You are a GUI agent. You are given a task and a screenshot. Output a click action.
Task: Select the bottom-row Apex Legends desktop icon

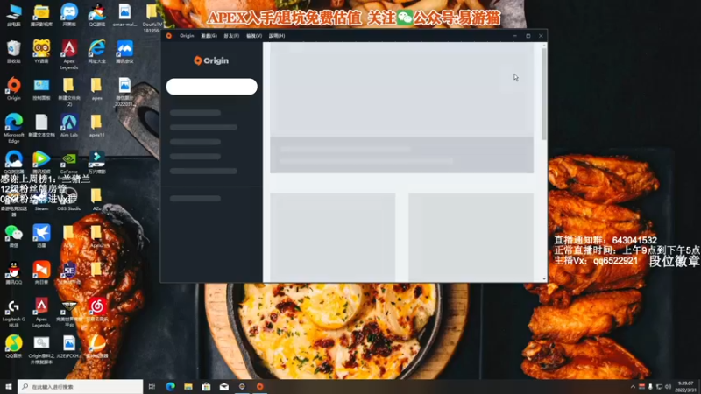[41, 313]
